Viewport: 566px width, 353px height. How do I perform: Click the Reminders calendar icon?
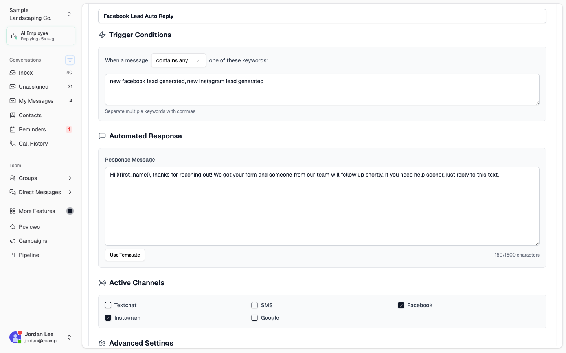point(13,129)
